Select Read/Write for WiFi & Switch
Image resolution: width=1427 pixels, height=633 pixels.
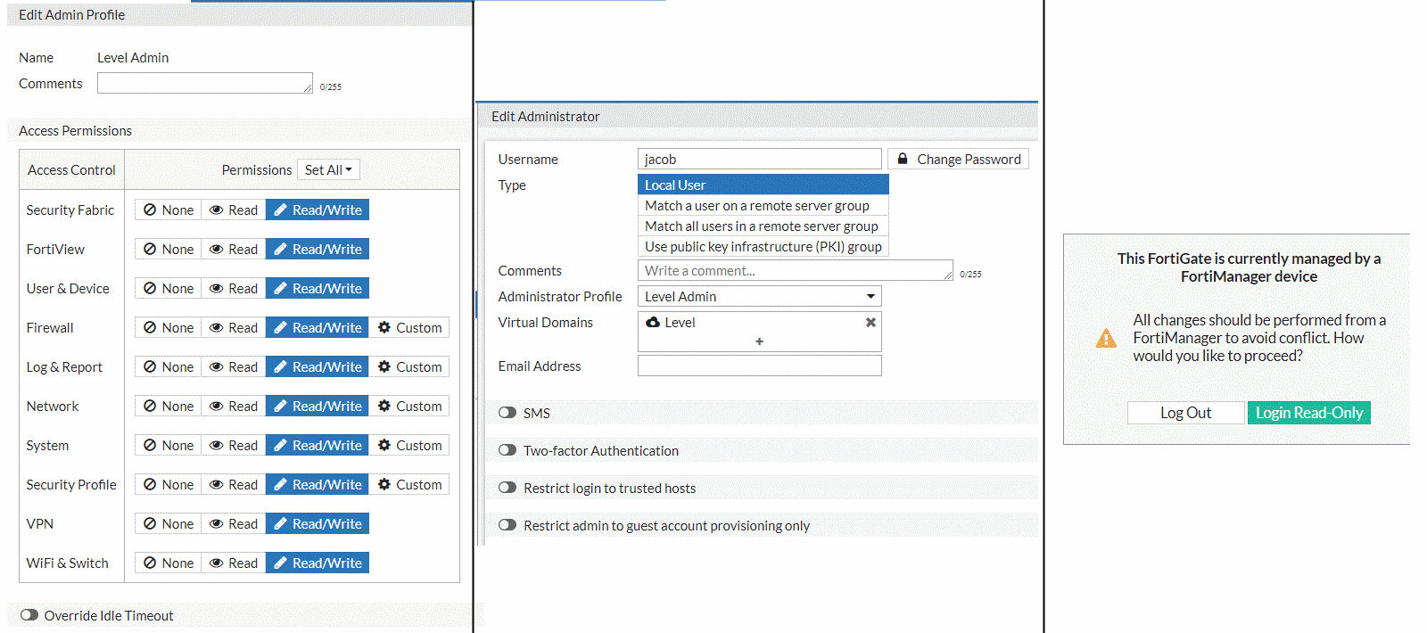pos(318,563)
